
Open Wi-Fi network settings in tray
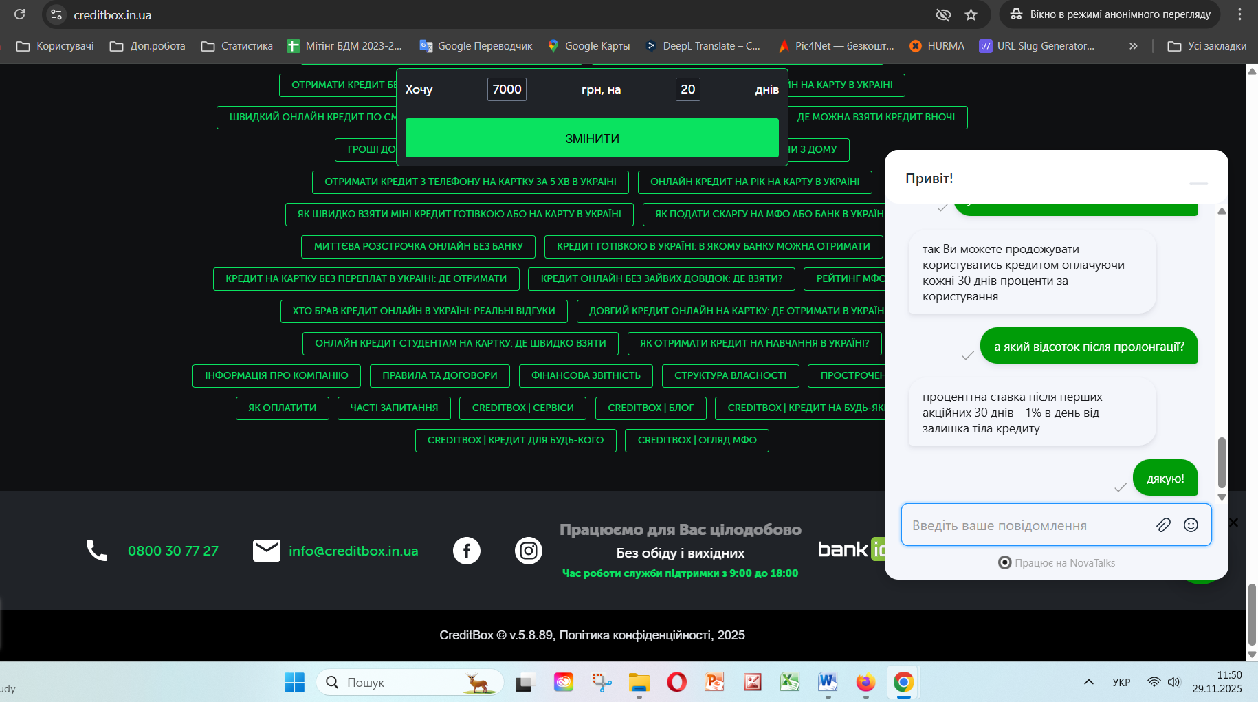1154,682
